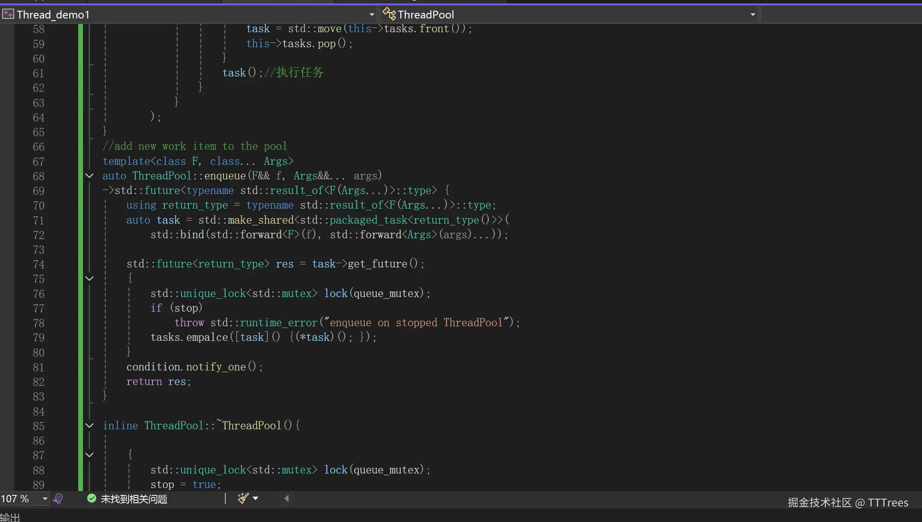Click the runtime_error text on line 78
The width and height of the screenshot is (922, 522).
coord(278,323)
